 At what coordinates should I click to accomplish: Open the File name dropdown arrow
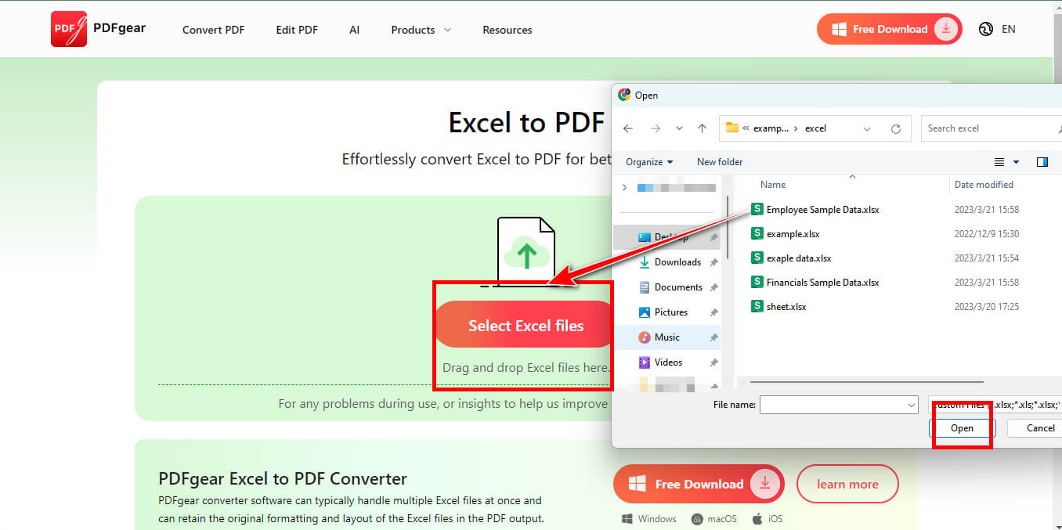(x=911, y=405)
